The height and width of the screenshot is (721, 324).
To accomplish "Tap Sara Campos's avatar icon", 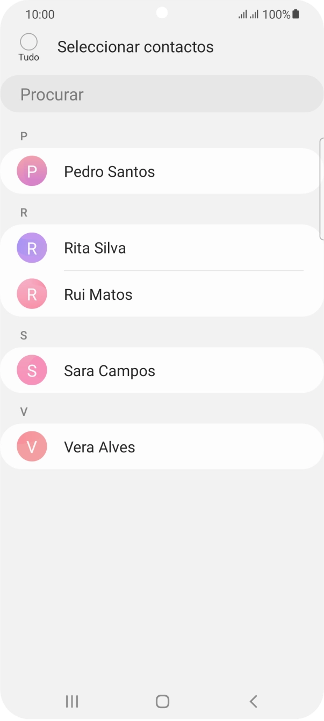I will (x=32, y=370).
